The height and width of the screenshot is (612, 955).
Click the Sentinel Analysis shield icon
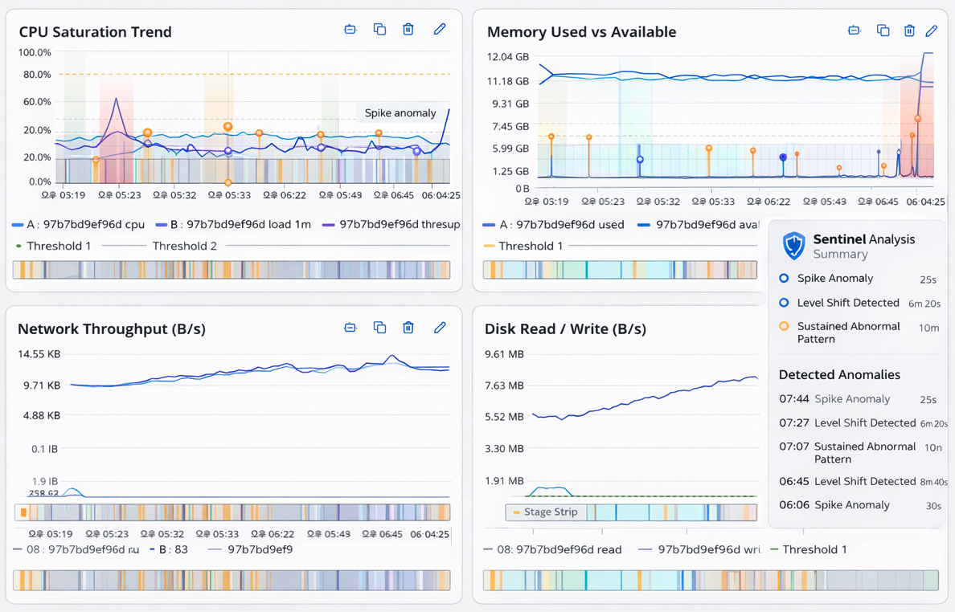pyautogui.click(x=795, y=246)
